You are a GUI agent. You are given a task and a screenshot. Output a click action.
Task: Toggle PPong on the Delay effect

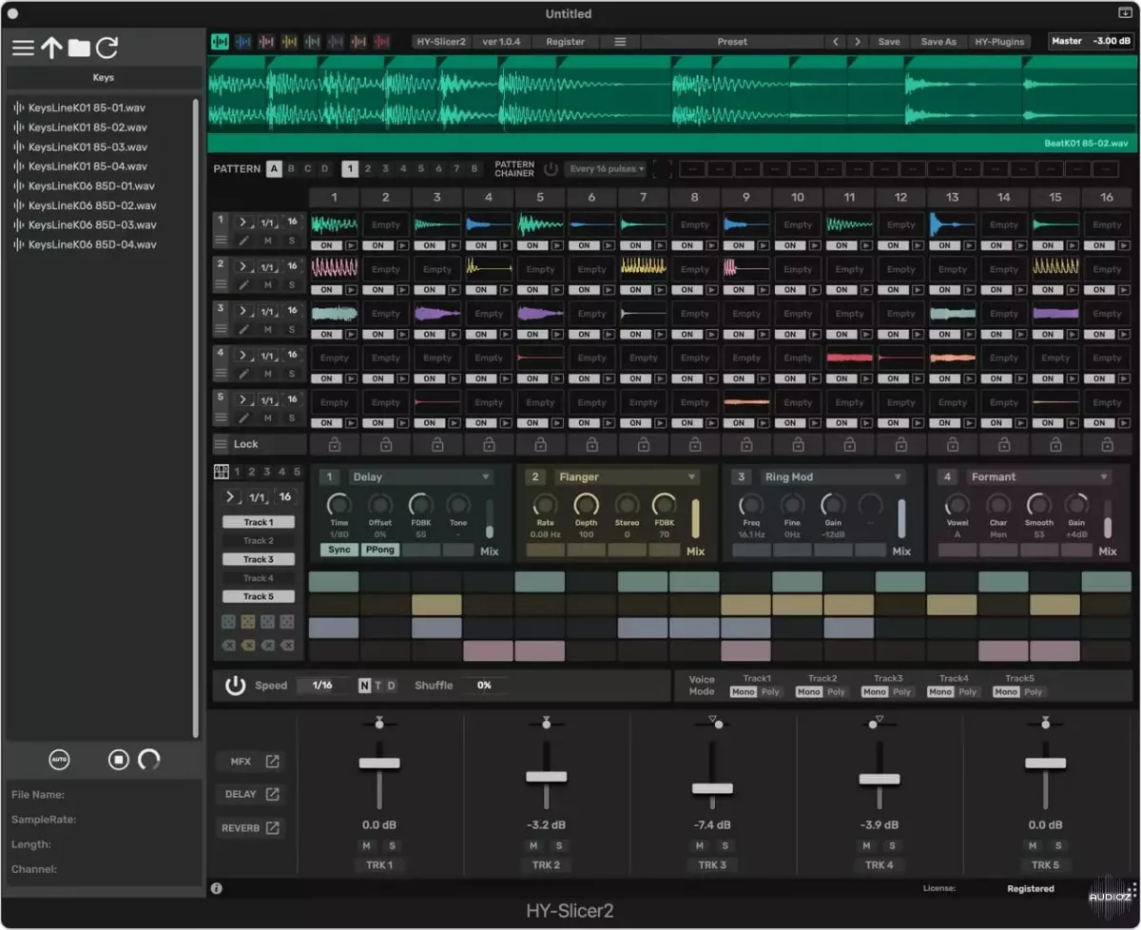coord(379,550)
